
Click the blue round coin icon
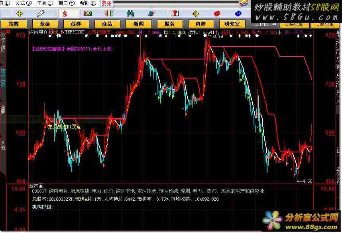coord(238,13)
